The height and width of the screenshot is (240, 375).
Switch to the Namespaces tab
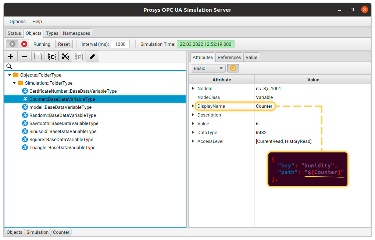(76, 33)
